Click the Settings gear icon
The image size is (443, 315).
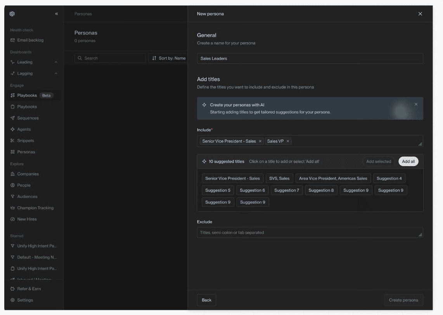coord(12,300)
